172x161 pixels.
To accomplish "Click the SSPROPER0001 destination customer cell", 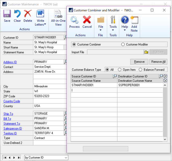I will click(140, 85).
